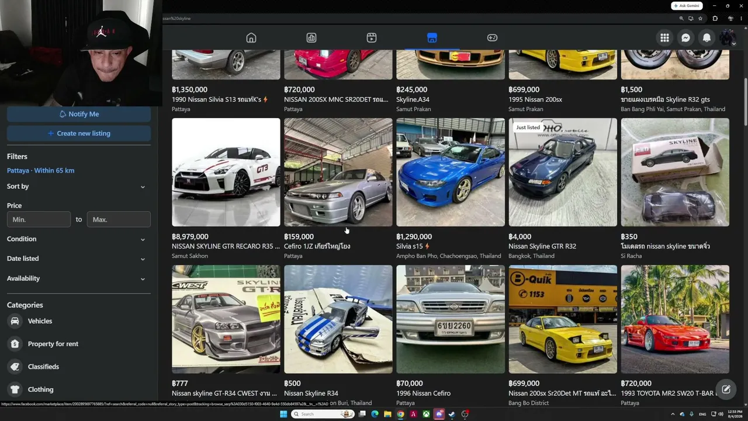Click the 1990 Nissan Silvia S13 title
The image size is (748, 421).
click(x=220, y=99)
